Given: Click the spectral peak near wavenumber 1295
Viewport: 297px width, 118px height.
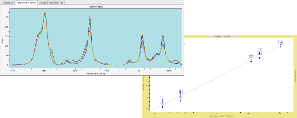Looking at the screenshot, I should (x=90, y=17).
